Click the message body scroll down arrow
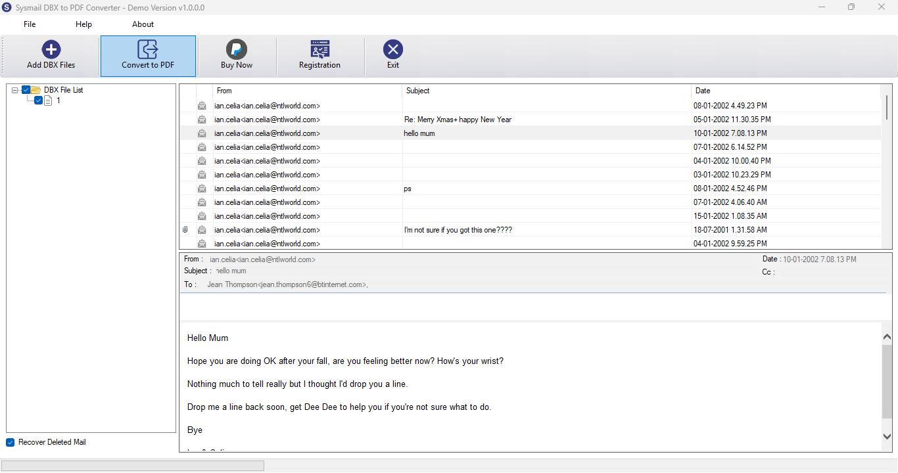This screenshot has width=898, height=473. click(887, 436)
